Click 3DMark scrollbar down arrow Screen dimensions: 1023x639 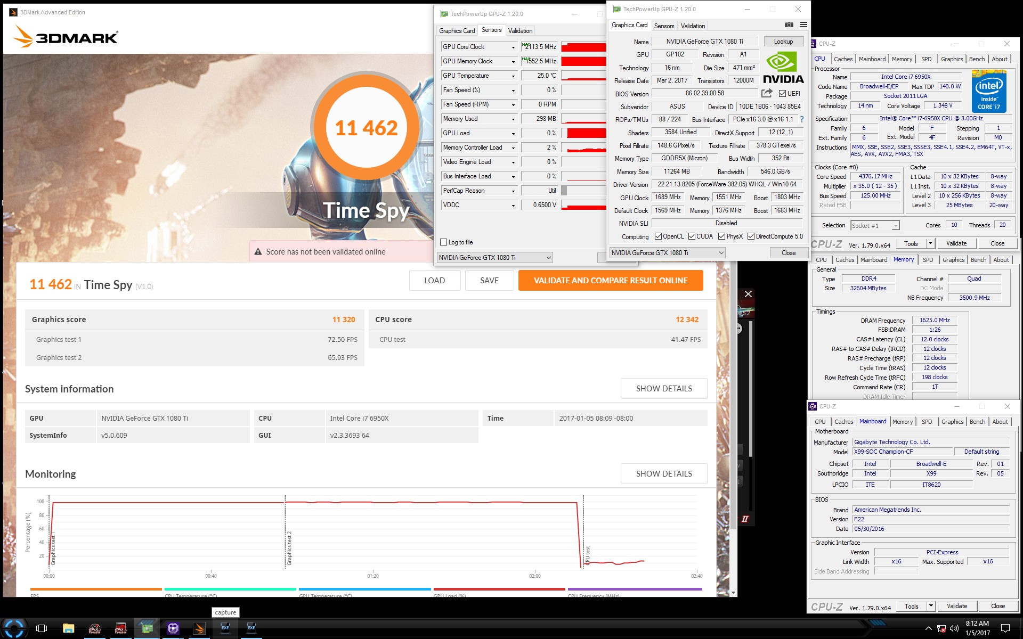point(733,593)
